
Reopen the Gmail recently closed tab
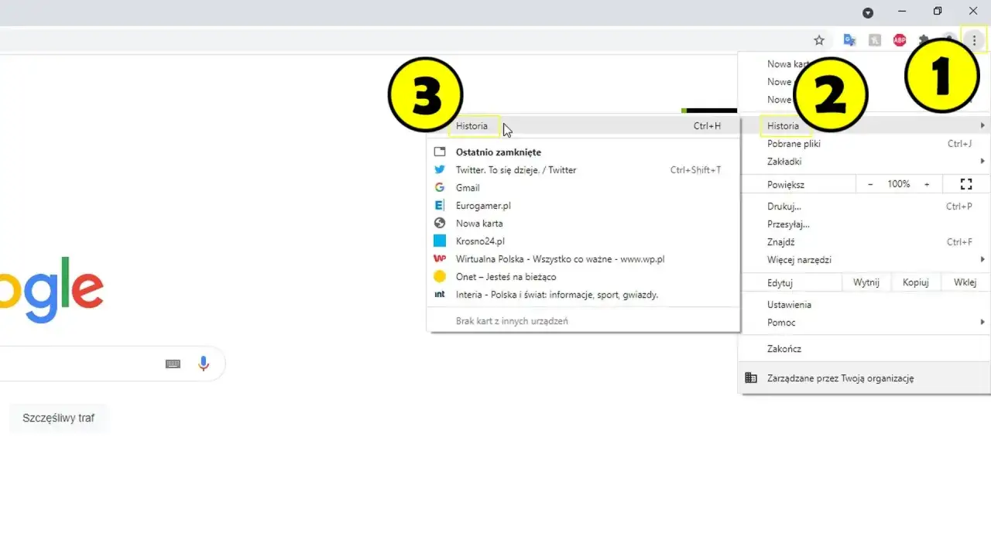tap(468, 188)
